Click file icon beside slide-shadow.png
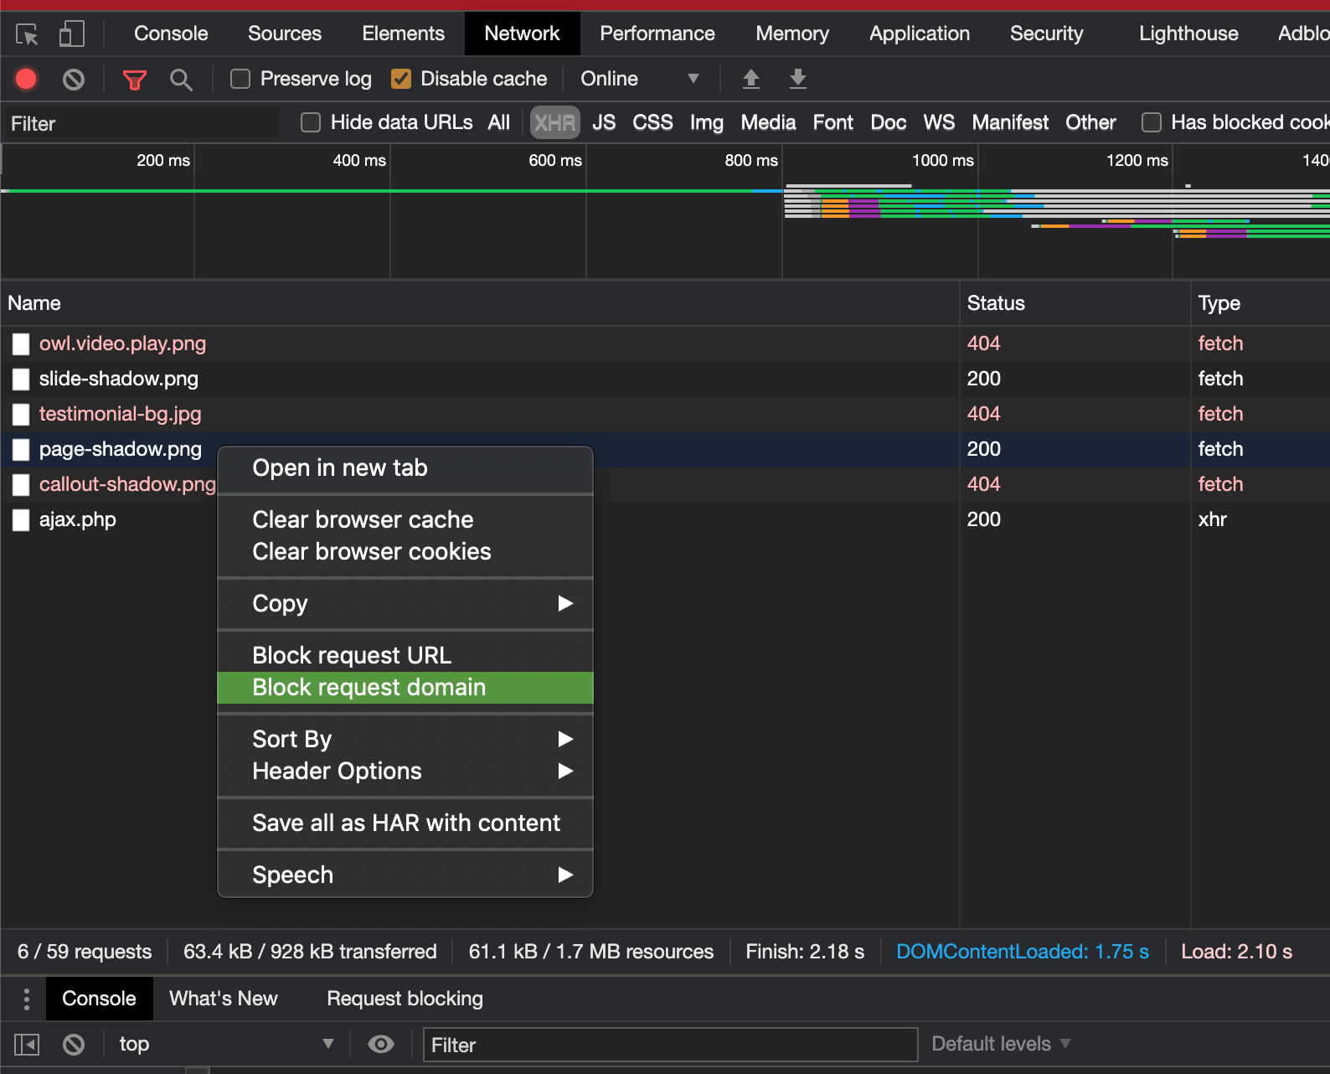The image size is (1330, 1074). point(21,380)
